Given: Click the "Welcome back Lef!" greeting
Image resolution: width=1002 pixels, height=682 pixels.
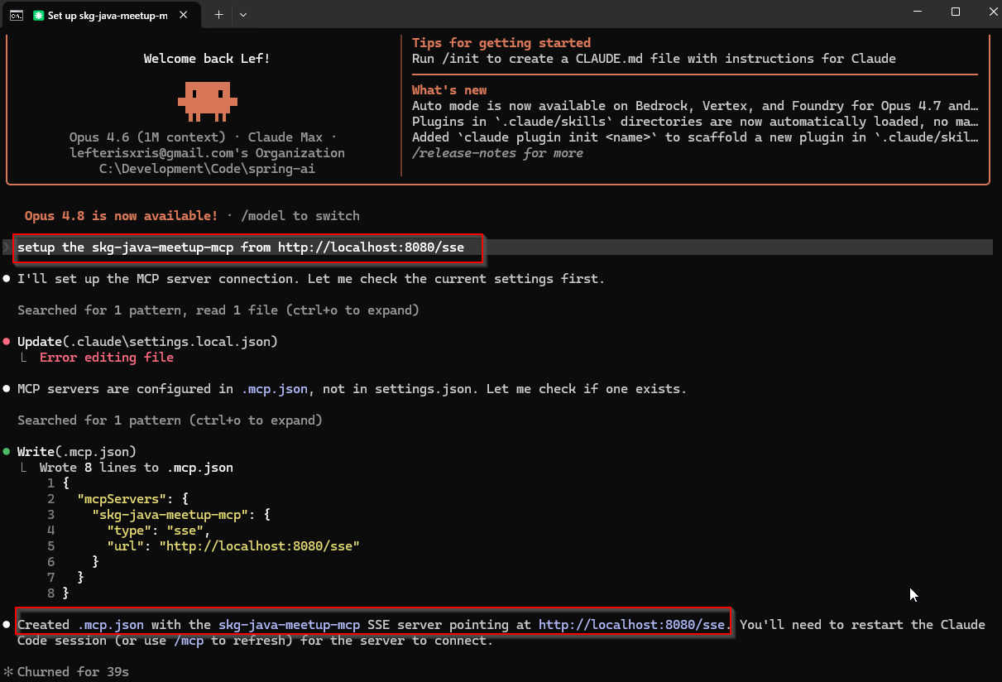Looking at the screenshot, I should coord(207,59).
